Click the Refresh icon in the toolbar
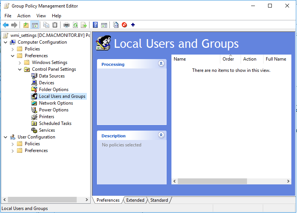This screenshot has height=213, width=297. [x=75, y=25]
